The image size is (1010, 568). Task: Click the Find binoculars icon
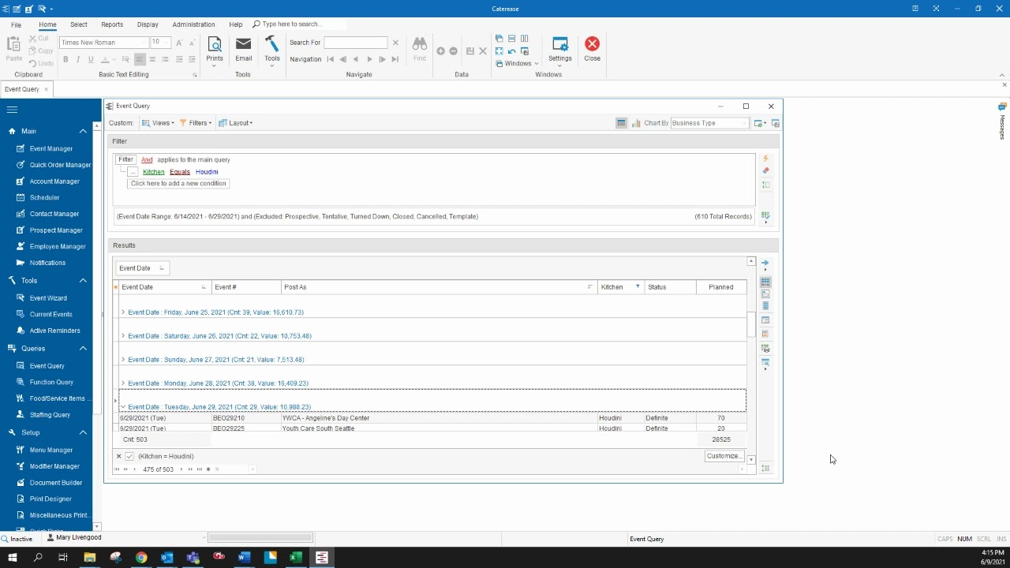coord(420,49)
